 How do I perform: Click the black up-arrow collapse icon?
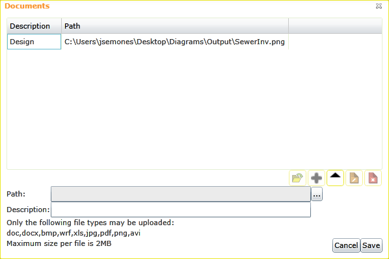[x=335, y=178]
